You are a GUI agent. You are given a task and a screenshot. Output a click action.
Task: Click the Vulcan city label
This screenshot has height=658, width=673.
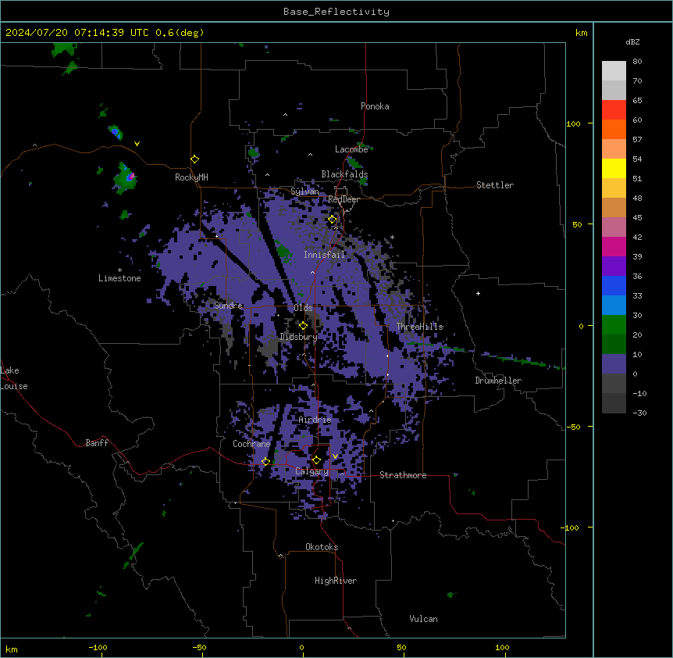coord(424,619)
